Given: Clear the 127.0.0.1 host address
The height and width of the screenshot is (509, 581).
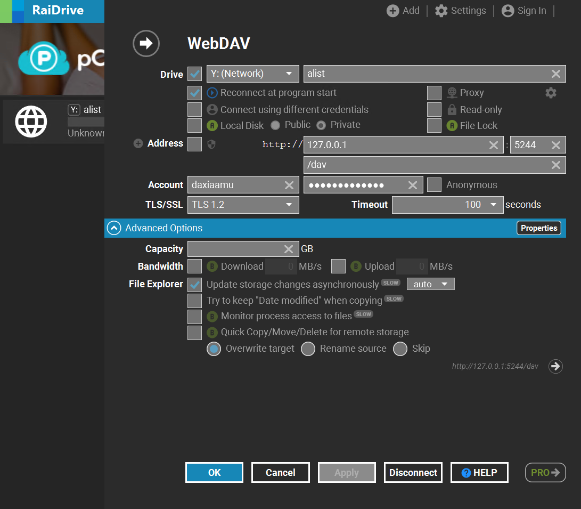Looking at the screenshot, I should tap(494, 145).
